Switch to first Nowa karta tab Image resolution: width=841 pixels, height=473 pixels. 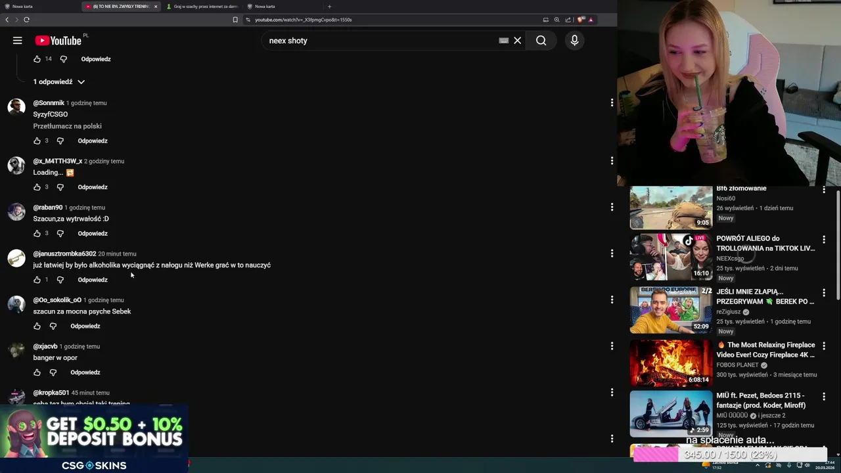[x=39, y=7]
